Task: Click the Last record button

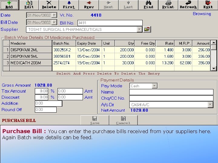Action: click(128, 5)
